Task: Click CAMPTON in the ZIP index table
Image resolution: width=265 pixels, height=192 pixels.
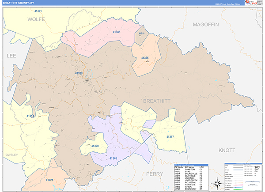Action: pos(190,169)
